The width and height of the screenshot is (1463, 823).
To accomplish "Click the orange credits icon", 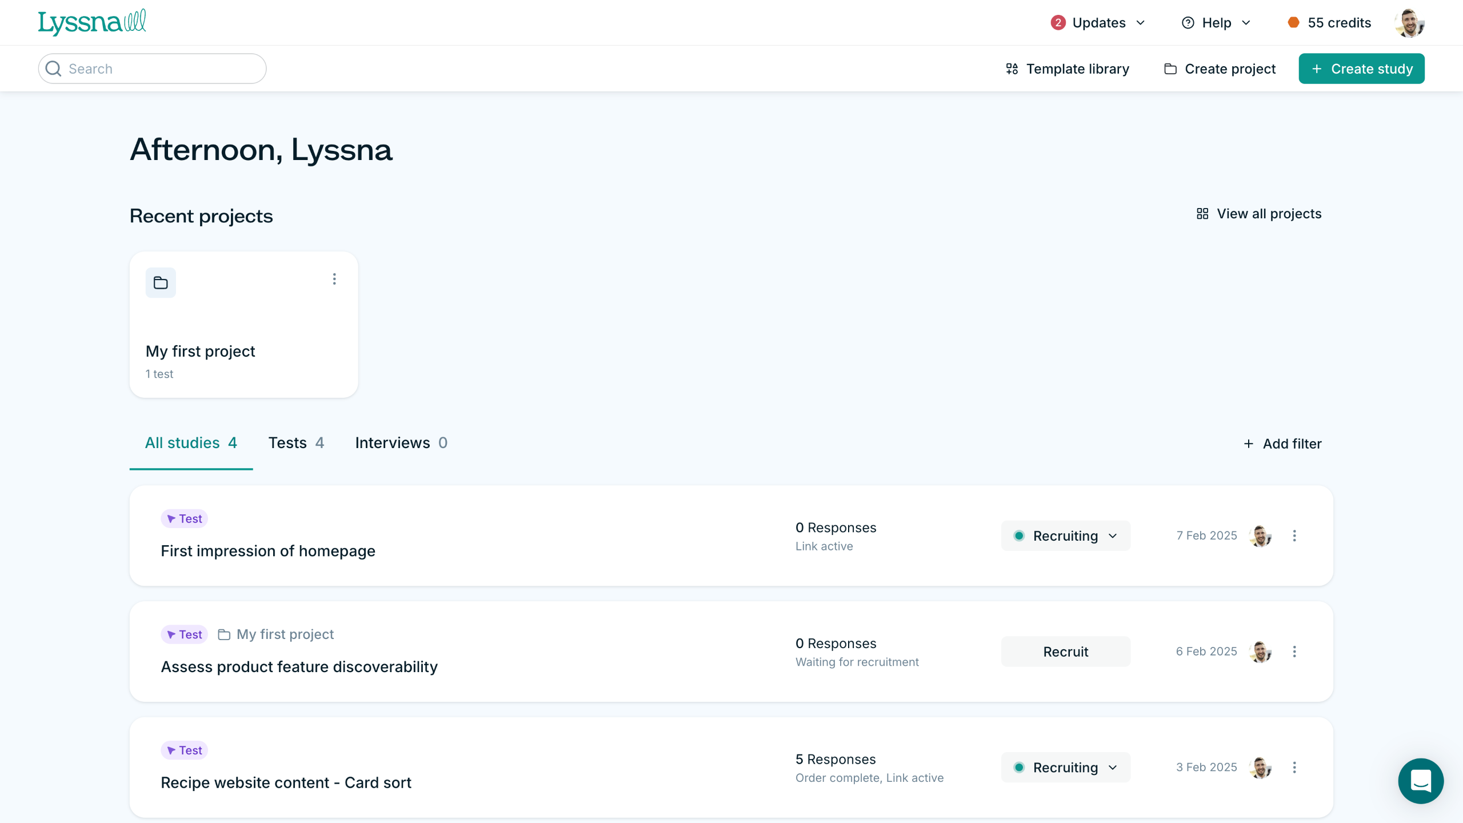I will (1293, 23).
